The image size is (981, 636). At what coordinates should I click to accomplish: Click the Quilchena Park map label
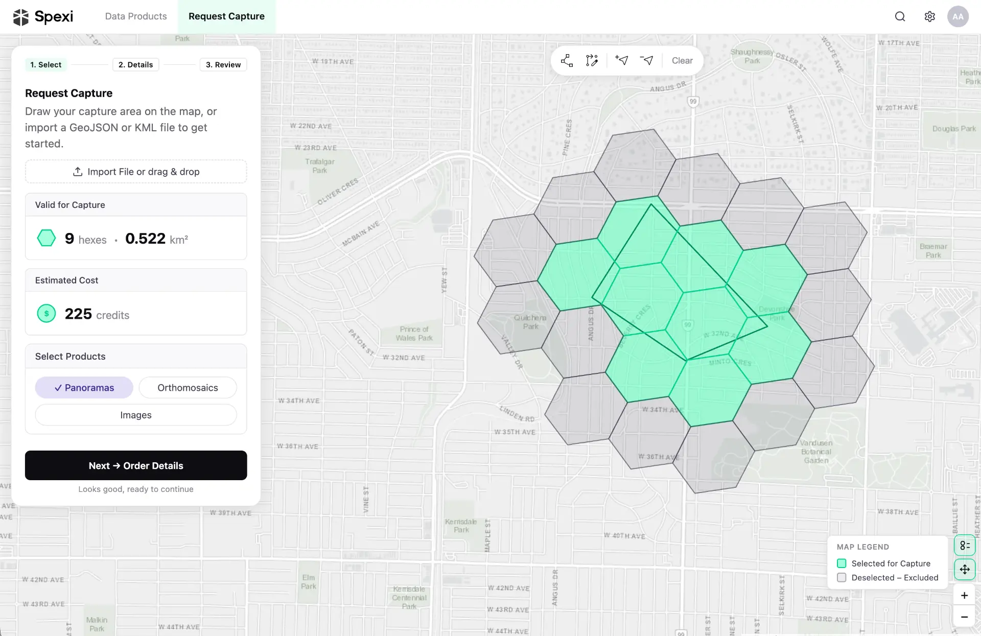point(530,322)
